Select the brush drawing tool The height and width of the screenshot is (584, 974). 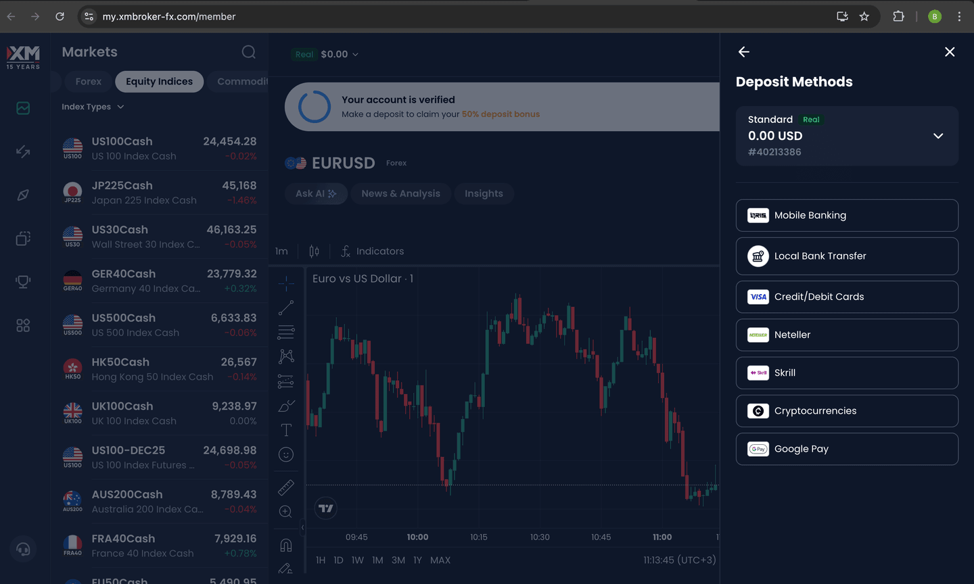pos(286,406)
